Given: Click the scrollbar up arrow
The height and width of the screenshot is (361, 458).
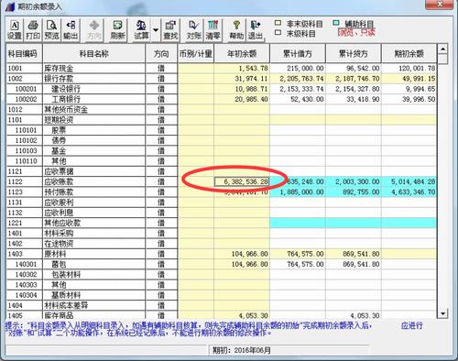Looking at the screenshot, I should click(x=442, y=49).
